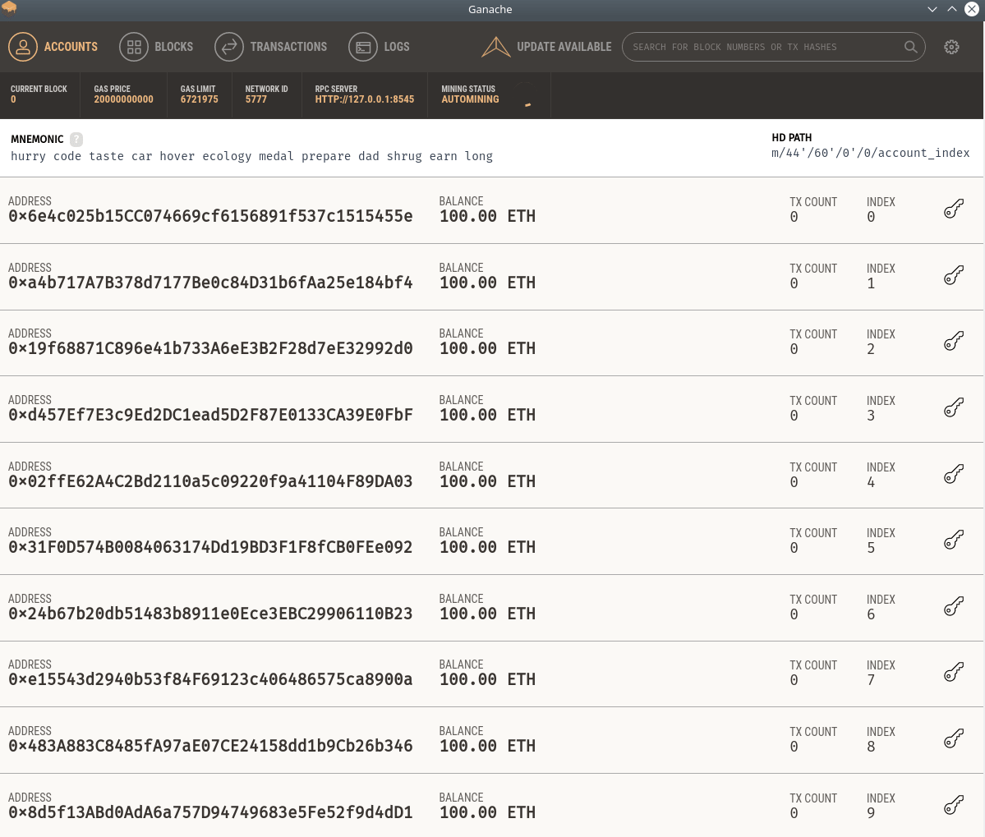Open the Blocks tab
Screen dimensions: 985x837
[x=156, y=47]
